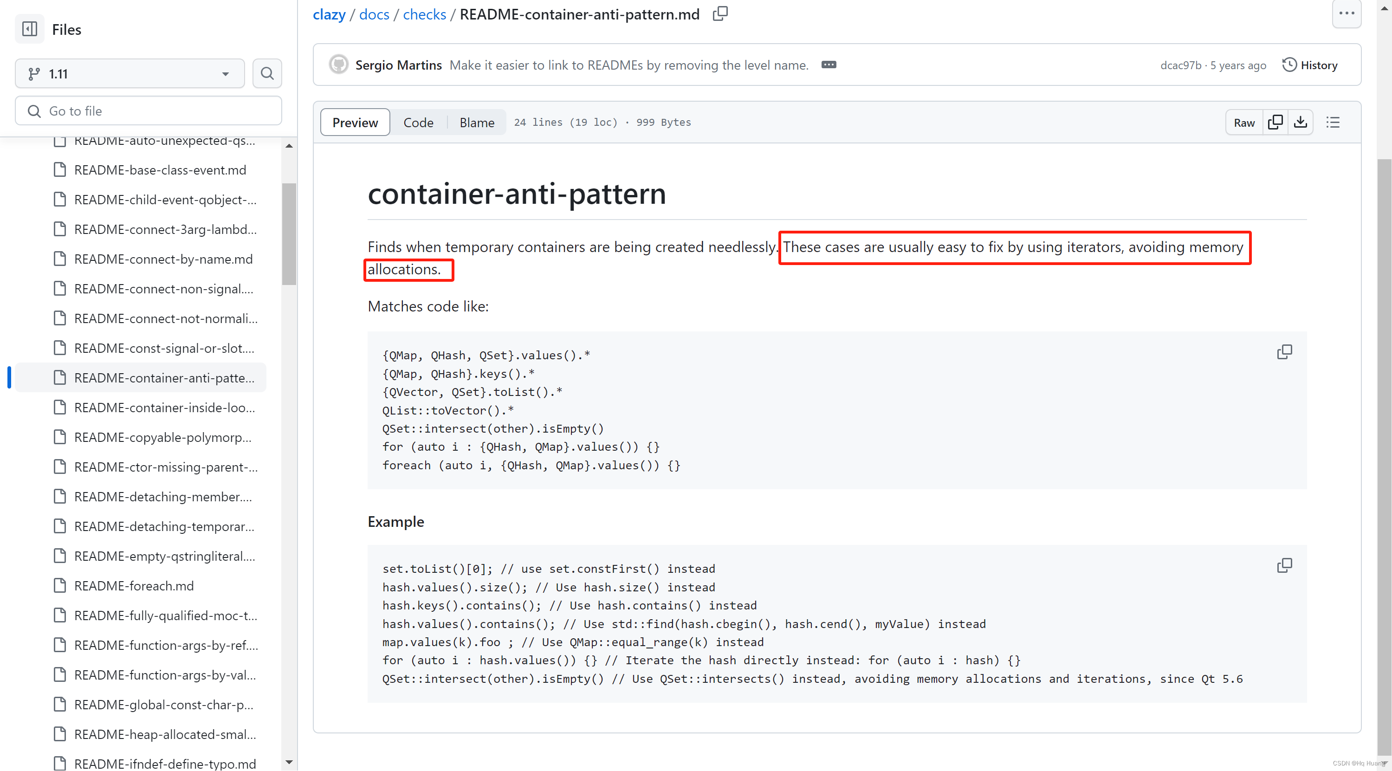Image resolution: width=1392 pixels, height=771 pixels.
Task: View the file History
Action: pyautogui.click(x=1310, y=65)
